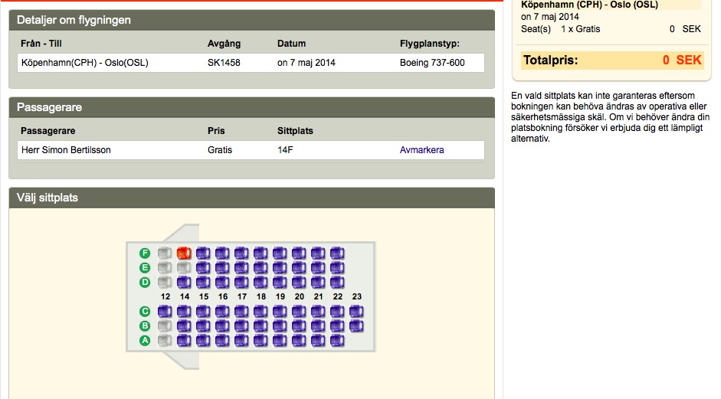Choose seat 16D on the aisle
This screenshot has width=721, height=399.
(222, 282)
